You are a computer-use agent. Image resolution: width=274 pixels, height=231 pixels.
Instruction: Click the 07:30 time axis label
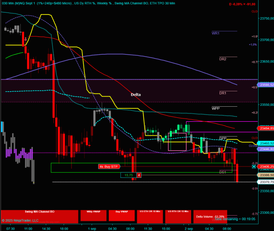[11, 229]
